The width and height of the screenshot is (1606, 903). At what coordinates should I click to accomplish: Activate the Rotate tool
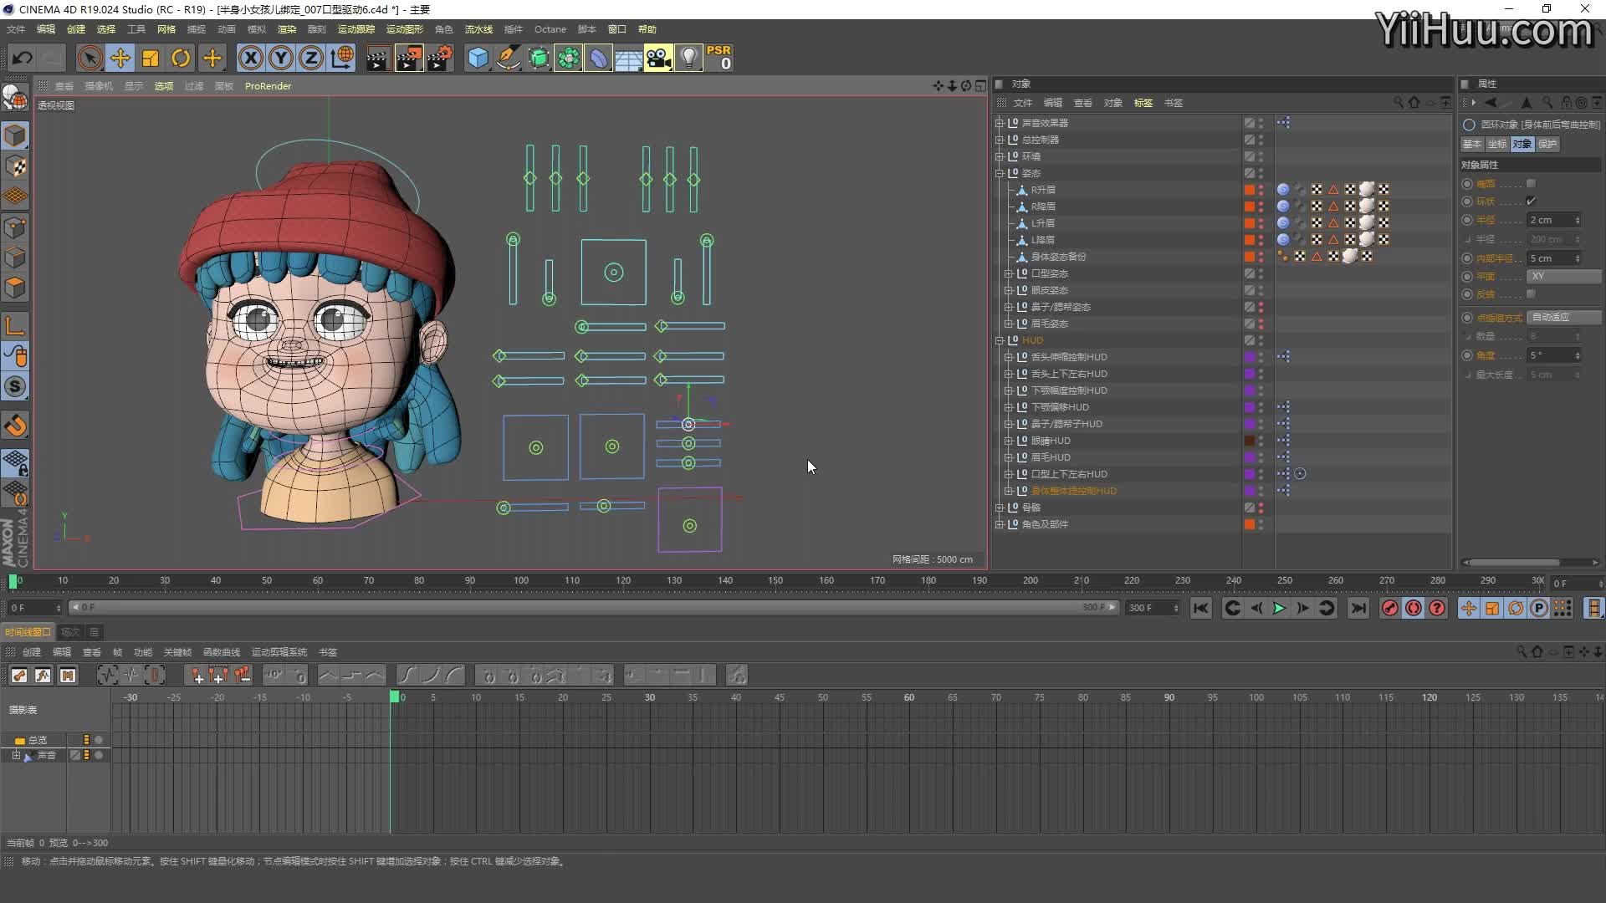[181, 58]
